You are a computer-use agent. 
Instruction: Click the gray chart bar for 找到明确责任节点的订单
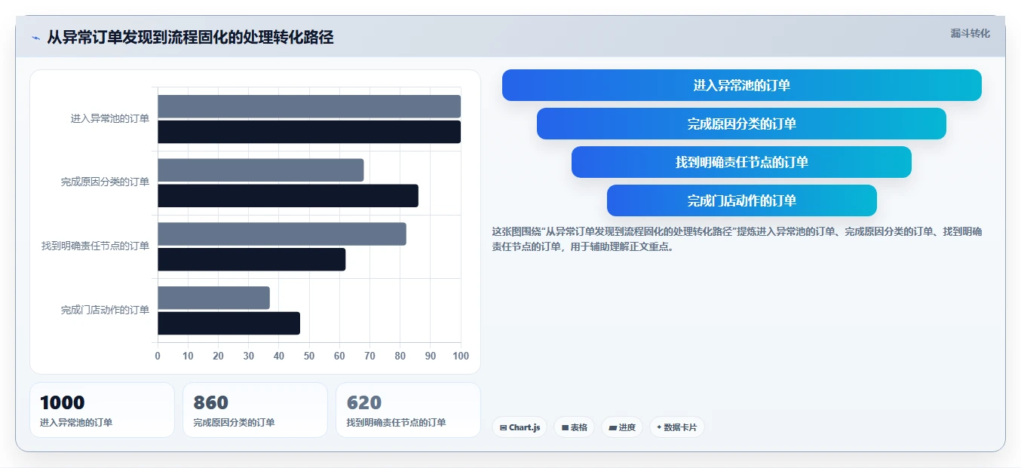(x=282, y=234)
